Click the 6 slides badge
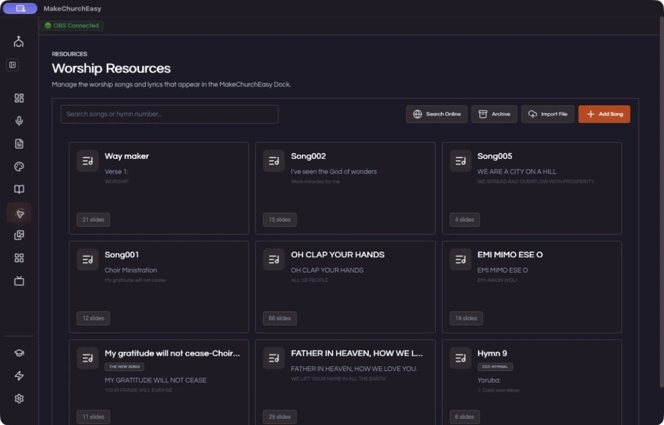664x425 pixels. 465,417
